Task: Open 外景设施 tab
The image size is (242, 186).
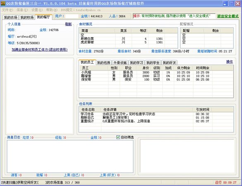Action: tap(120, 62)
